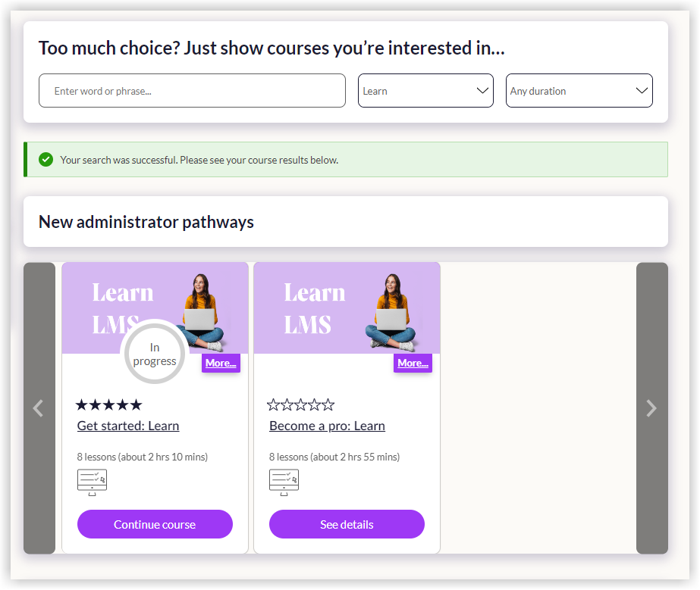Click the next carousel arrow

pyautogui.click(x=651, y=408)
